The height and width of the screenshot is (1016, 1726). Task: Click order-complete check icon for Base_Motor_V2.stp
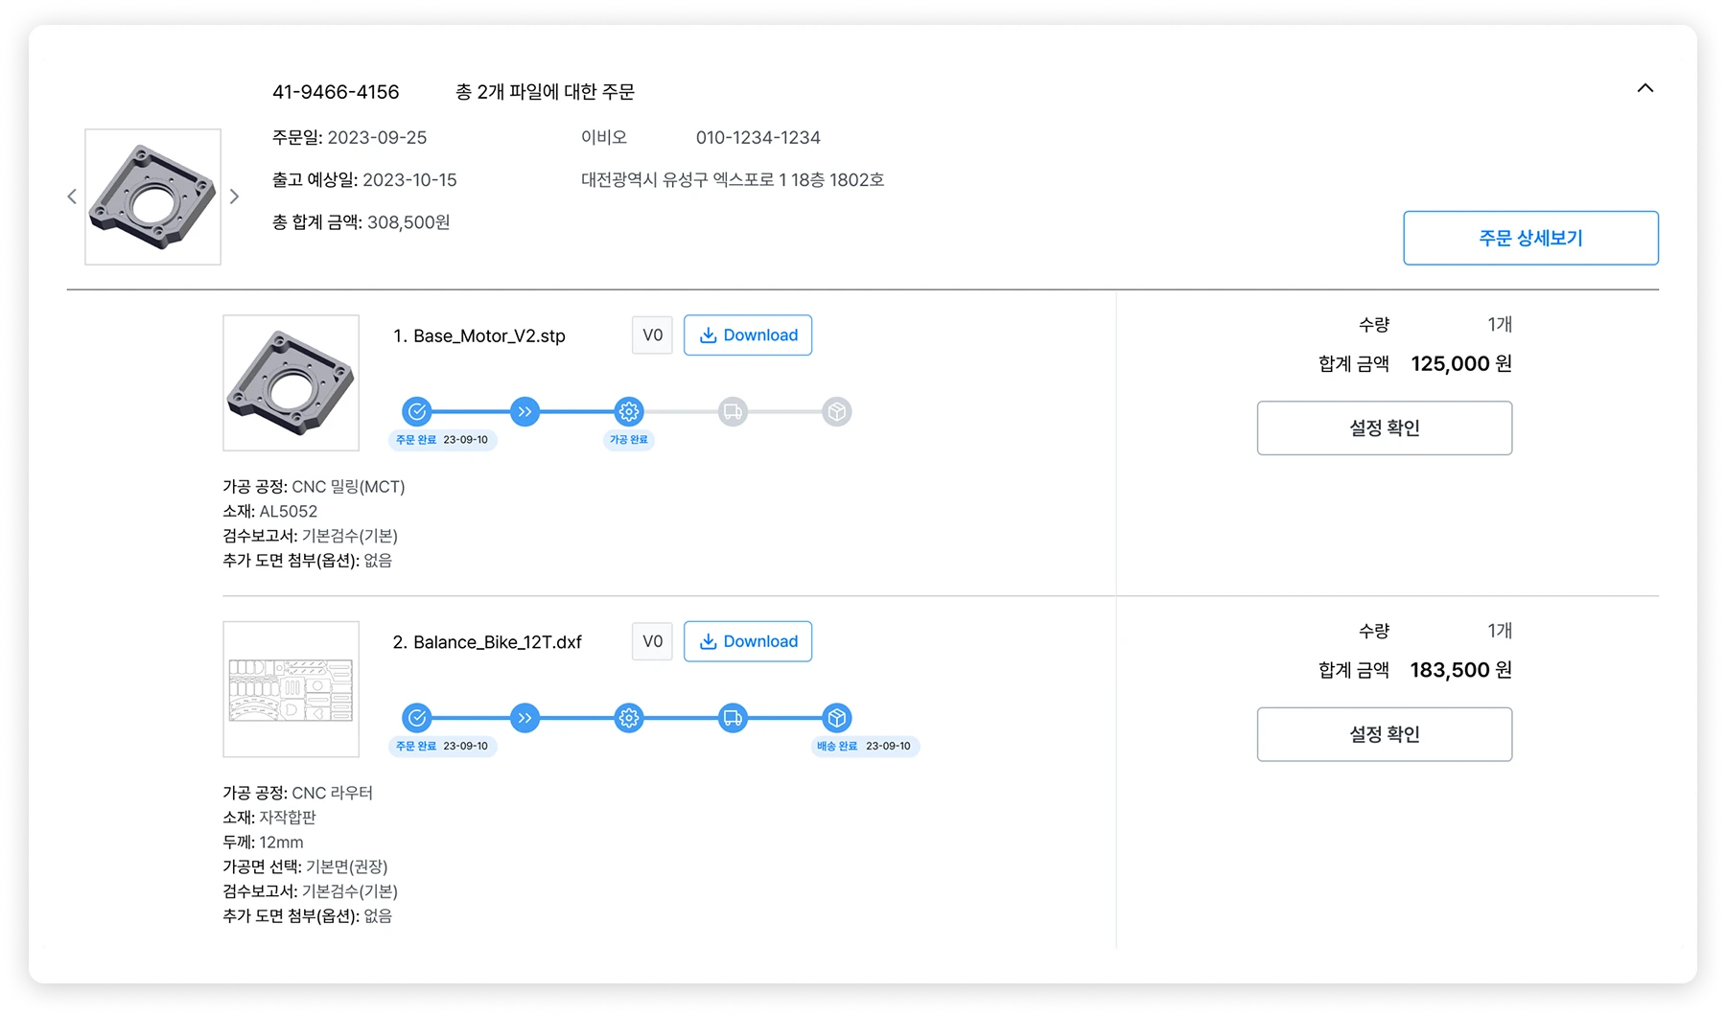[x=417, y=412]
